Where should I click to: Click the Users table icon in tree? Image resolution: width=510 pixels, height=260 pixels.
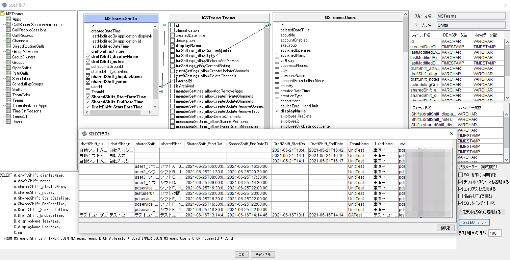pyautogui.click(x=8, y=122)
